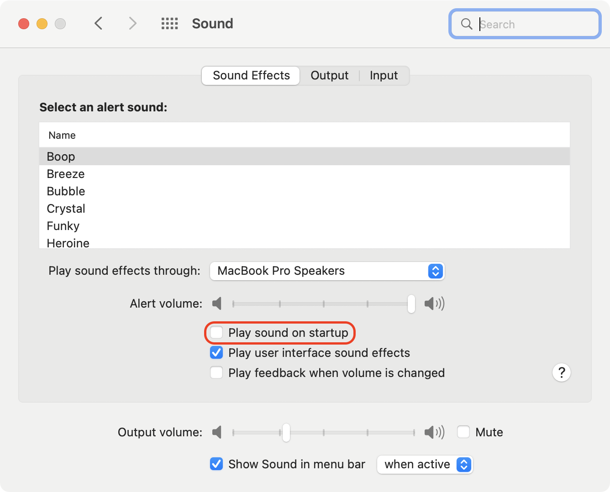610x492 pixels.
Task: Switch to the Output tab
Action: [329, 75]
